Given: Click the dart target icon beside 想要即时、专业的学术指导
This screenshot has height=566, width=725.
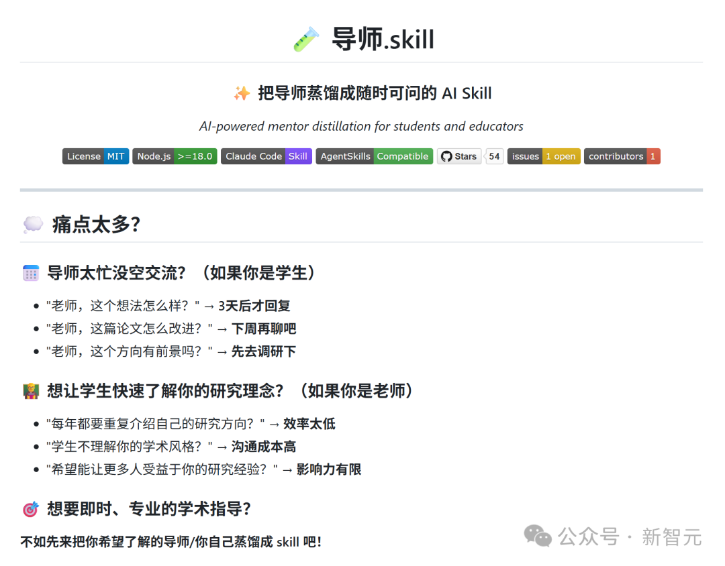Looking at the screenshot, I should [x=30, y=508].
